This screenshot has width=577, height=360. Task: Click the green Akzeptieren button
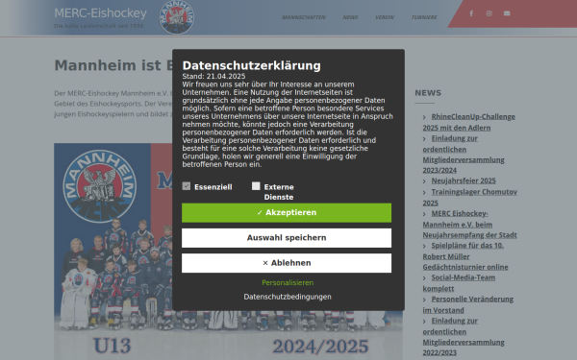[287, 213]
